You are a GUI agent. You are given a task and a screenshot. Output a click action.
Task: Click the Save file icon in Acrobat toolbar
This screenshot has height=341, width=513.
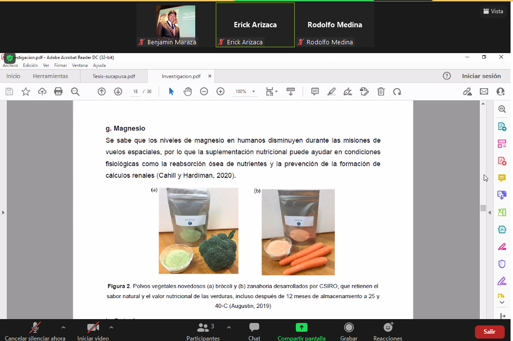click(9, 92)
